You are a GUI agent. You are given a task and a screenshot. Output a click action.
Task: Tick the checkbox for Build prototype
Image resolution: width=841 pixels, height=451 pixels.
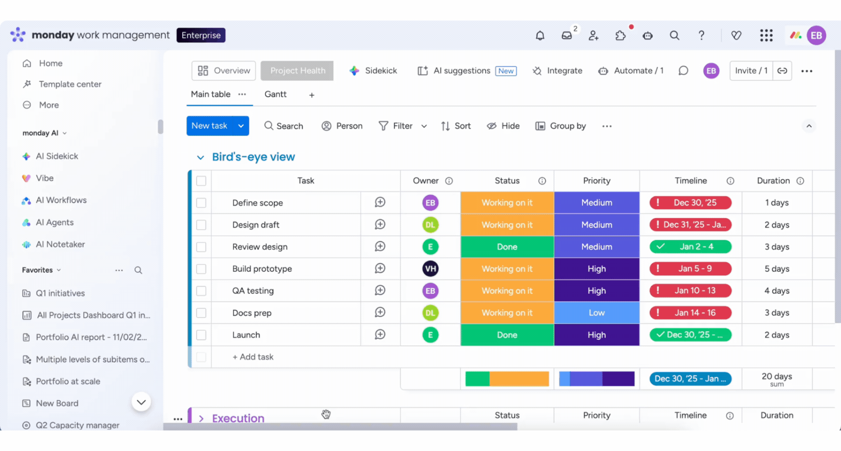201,269
